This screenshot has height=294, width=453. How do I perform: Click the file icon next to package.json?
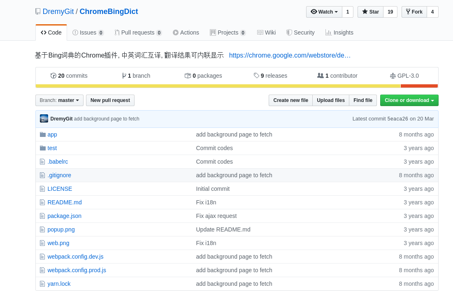42,216
